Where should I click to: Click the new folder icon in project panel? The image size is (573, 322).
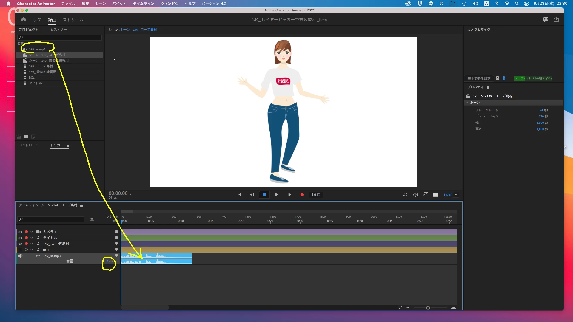point(26,137)
